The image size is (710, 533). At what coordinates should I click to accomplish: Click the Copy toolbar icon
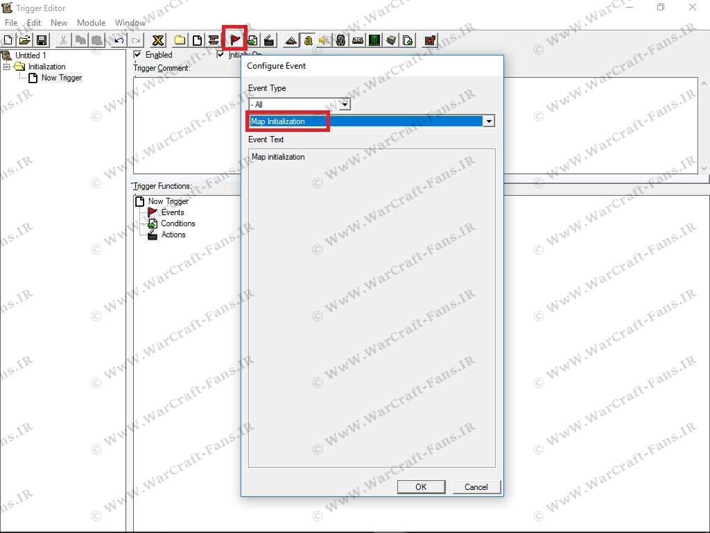(80, 40)
